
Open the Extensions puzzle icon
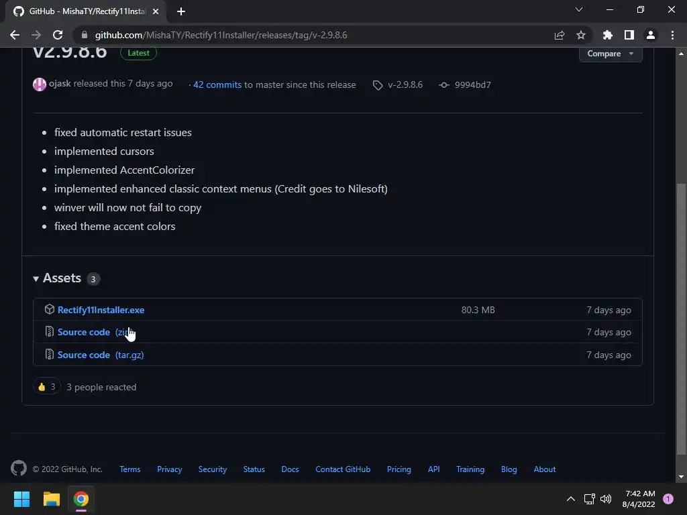(x=607, y=35)
